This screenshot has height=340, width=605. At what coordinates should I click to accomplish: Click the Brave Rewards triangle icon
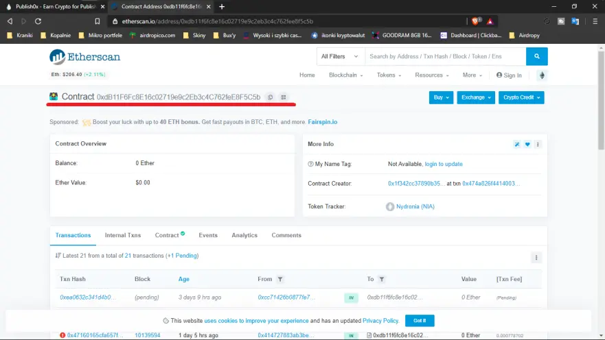click(x=490, y=21)
